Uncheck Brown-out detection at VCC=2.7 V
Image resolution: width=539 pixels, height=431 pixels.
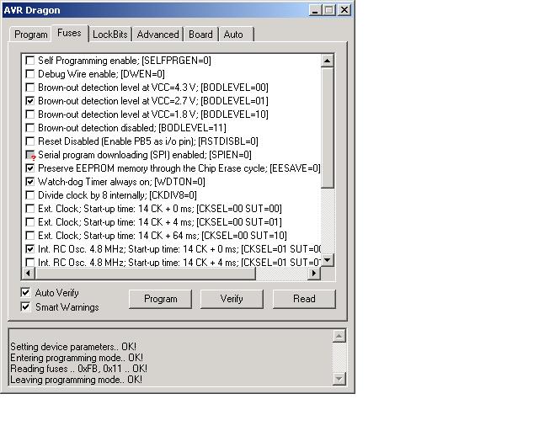(x=30, y=101)
